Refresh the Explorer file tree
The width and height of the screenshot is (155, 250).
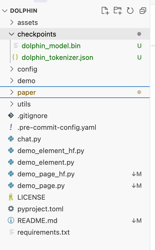[130, 11]
